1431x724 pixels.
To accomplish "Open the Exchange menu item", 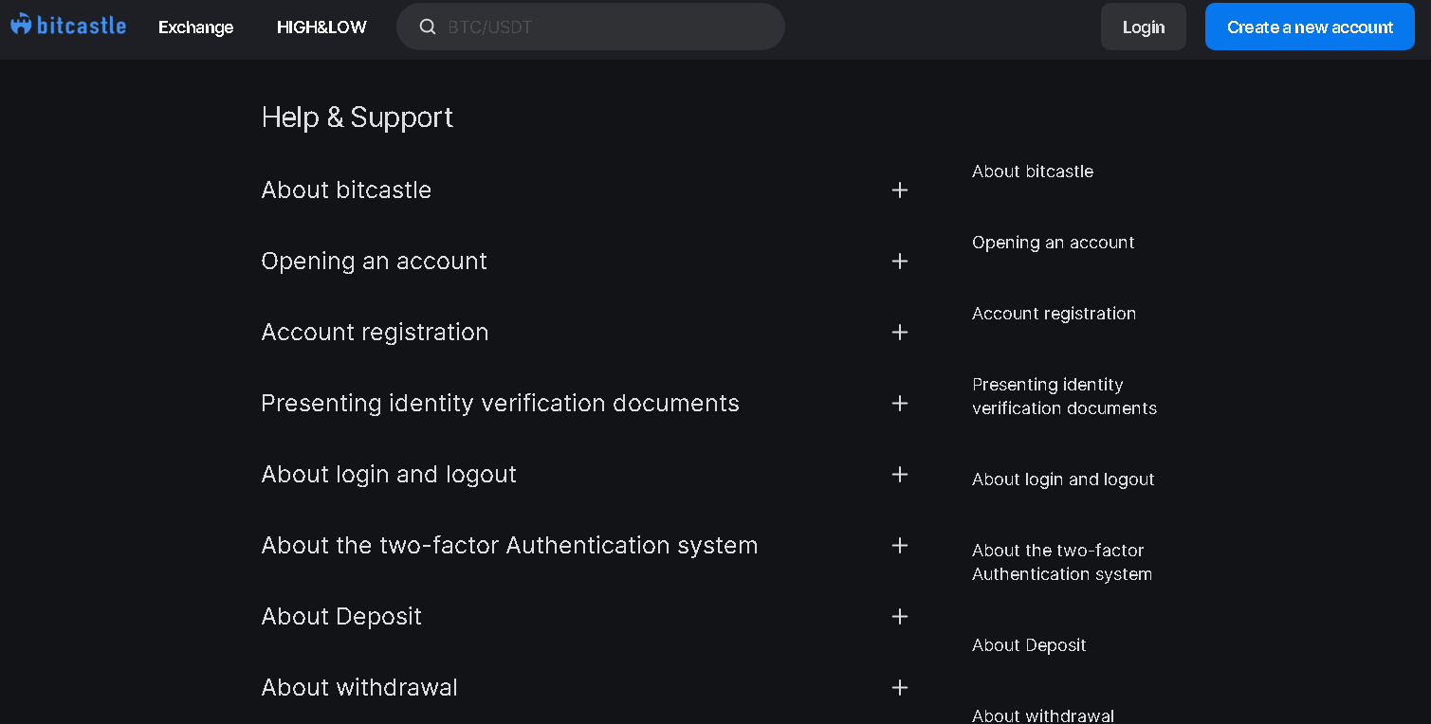I will pos(195,27).
